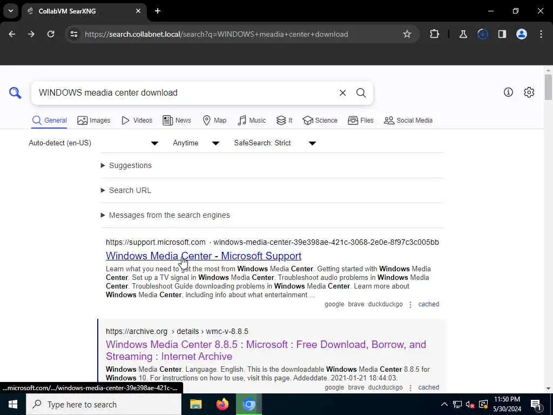The height and width of the screenshot is (415, 553).
Task: Open Chrome Labs flask icon
Action: (x=463, y=34)
